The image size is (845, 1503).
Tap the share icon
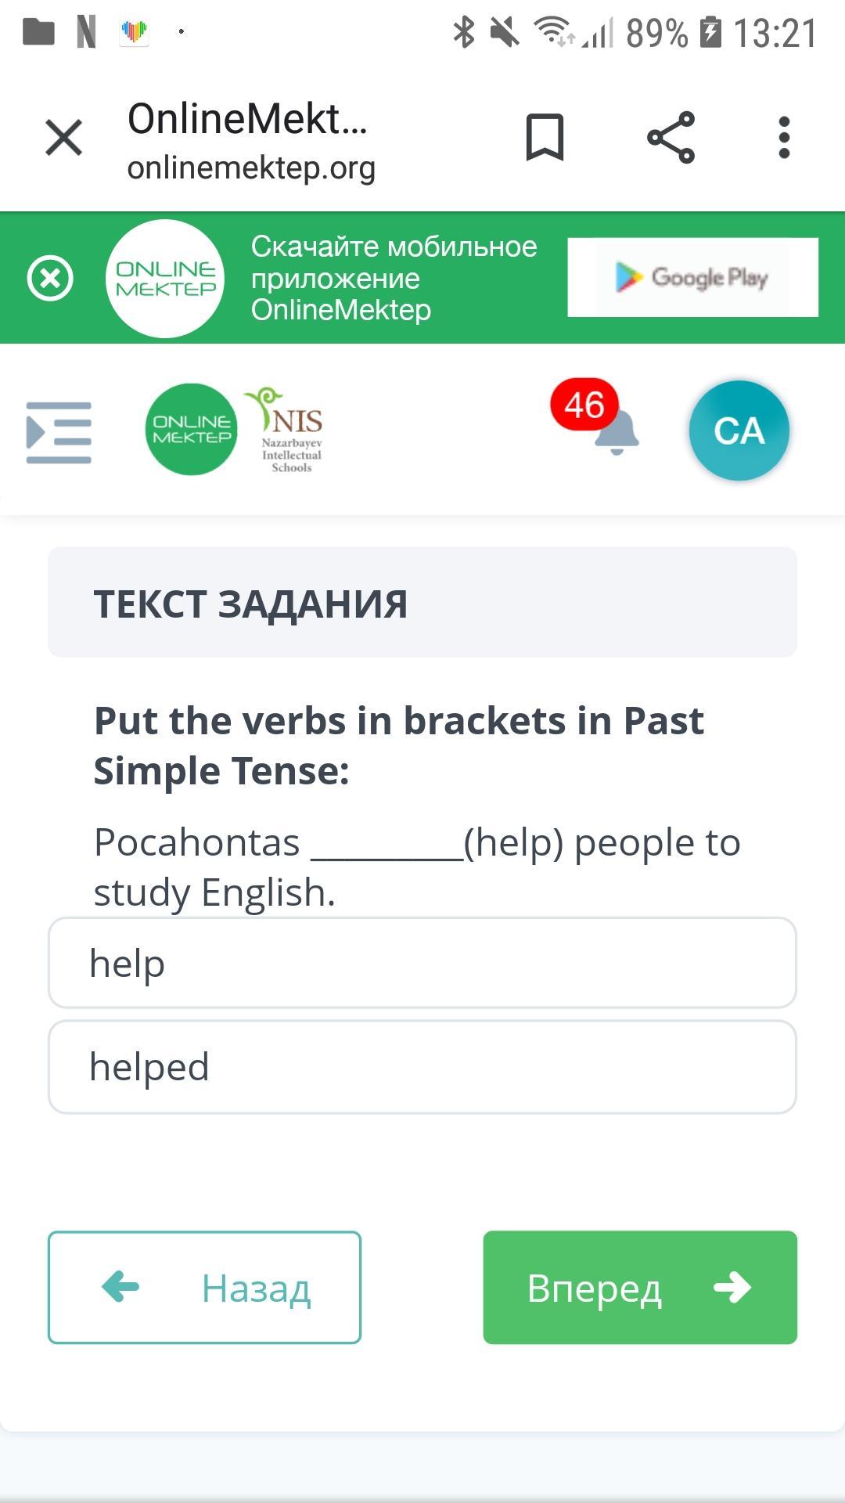671,138
